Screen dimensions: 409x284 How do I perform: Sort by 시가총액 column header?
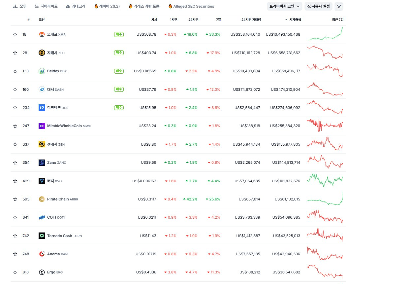293,20
